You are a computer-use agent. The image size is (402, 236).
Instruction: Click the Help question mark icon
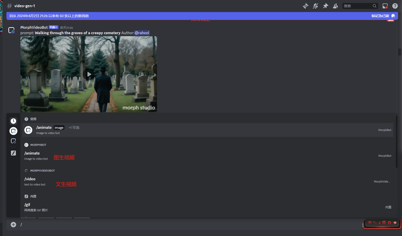[x=395, y=6]
